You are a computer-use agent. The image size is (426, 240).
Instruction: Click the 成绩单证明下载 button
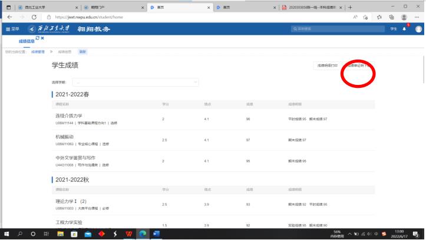(x=358, y=65)
